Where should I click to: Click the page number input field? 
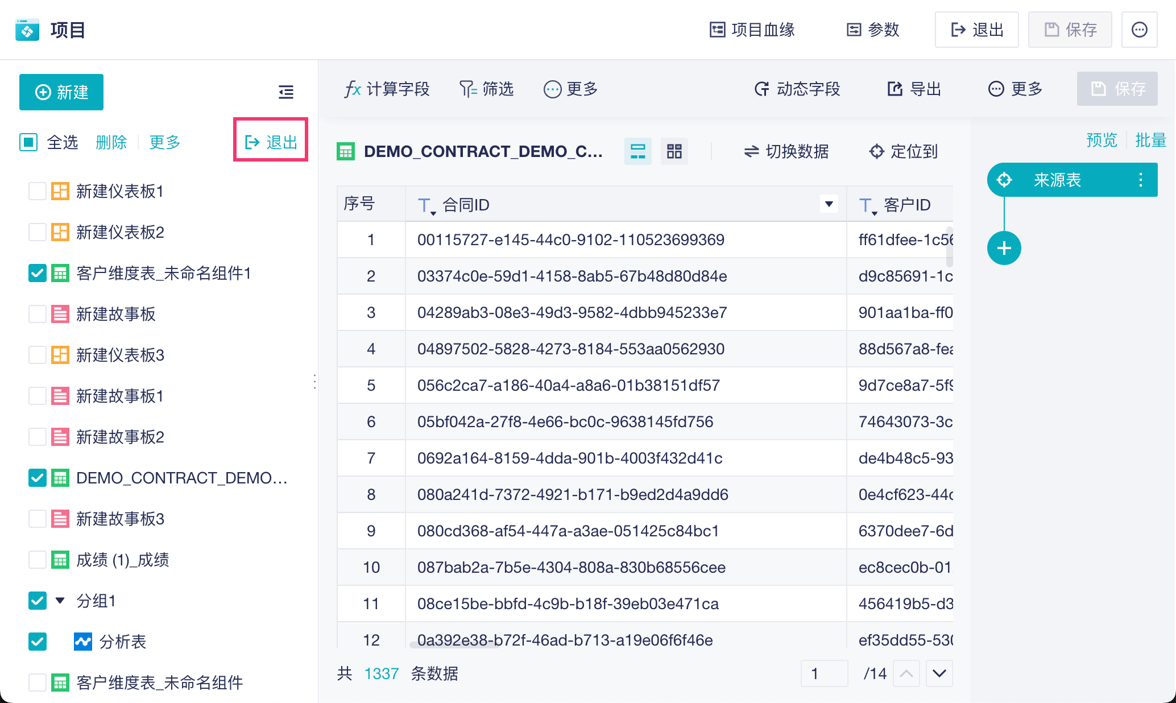(x=823, y=673)
